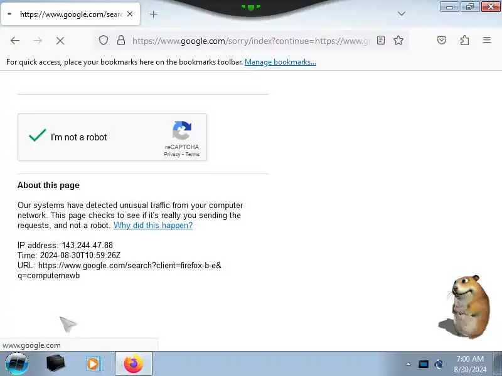Screen dimensions: 502x376
Task: Click the network globe tray icon
Action: (439, 364)
